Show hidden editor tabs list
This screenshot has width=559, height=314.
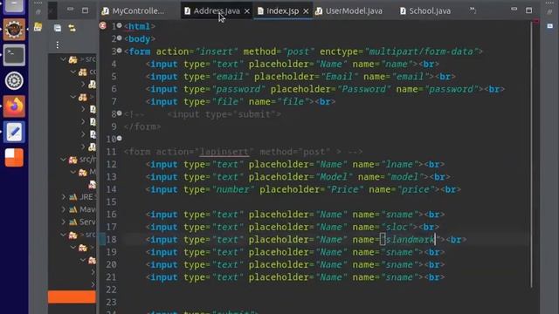(473, 10)
